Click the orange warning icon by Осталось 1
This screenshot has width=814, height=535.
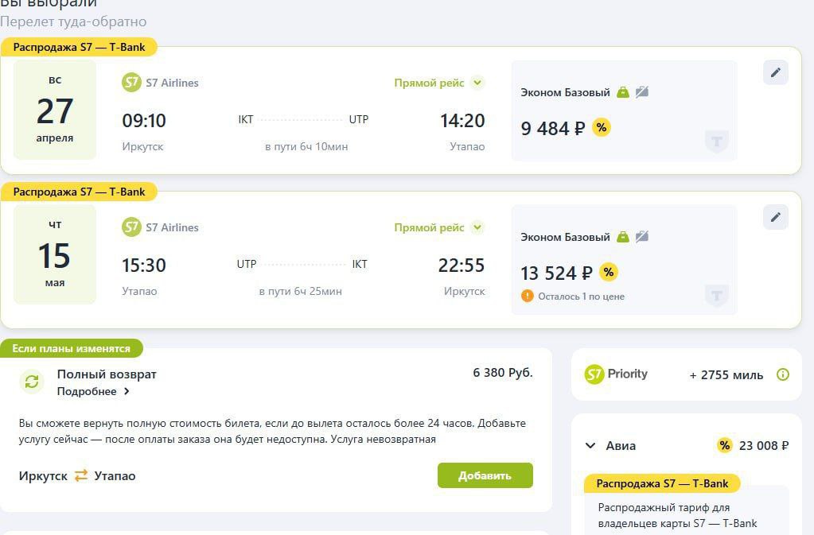(527, 296)
